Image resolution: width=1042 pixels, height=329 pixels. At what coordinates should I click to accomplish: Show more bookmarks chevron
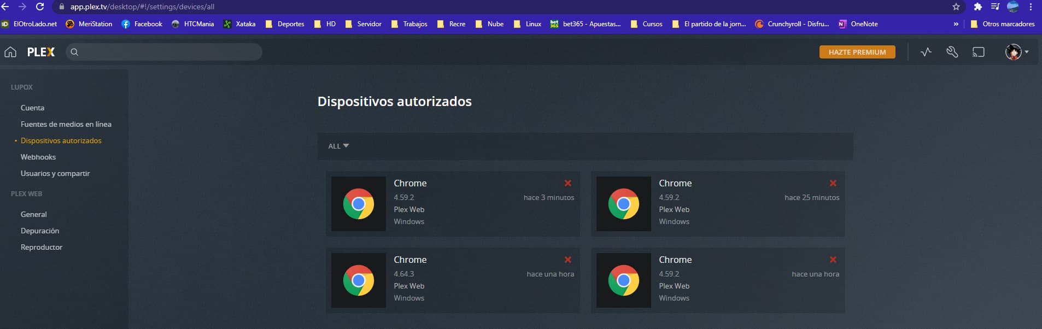(956, 24)
